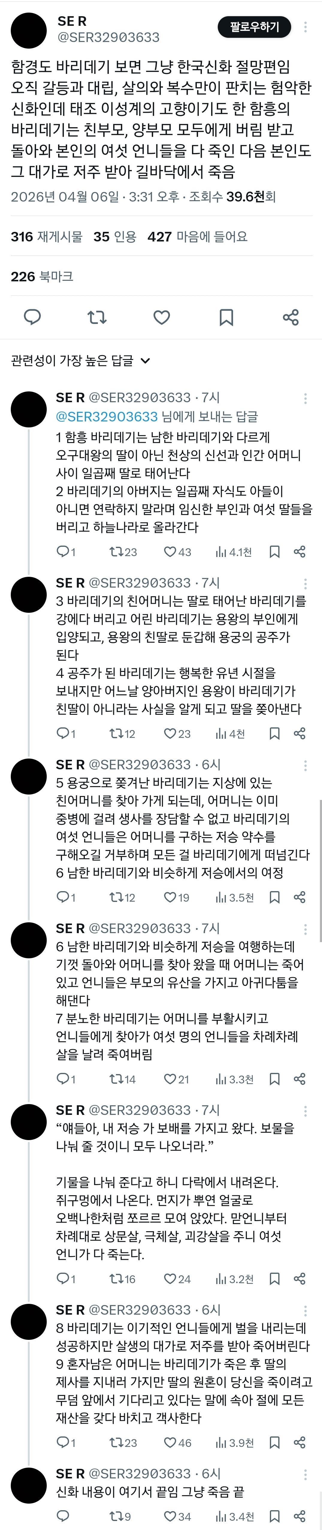This screenshot has width=322, height=1530.
Task: Open the @SER32903633 mention link in first reply
Action: 107,417
